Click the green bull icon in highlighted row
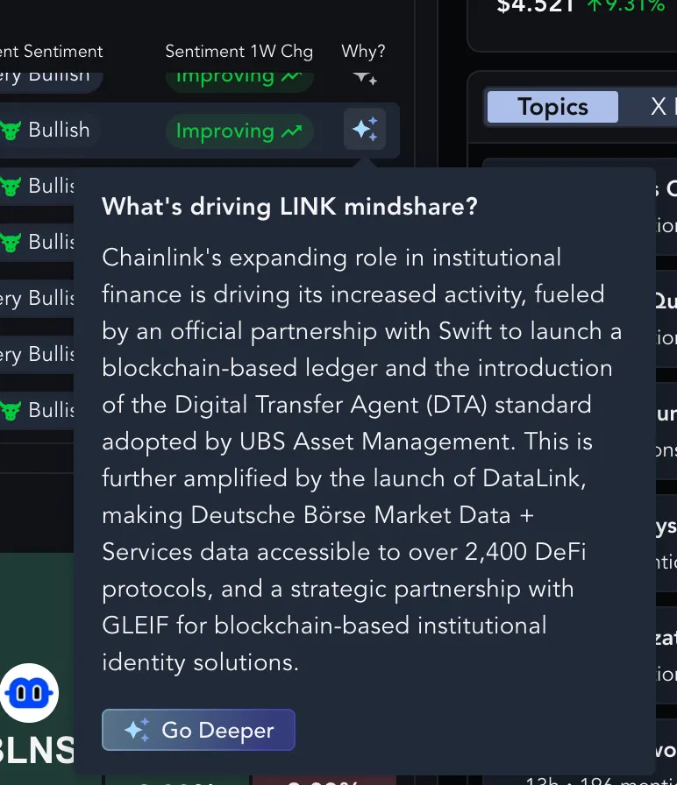This screenshot has width=677, height=785. [11, 131]
